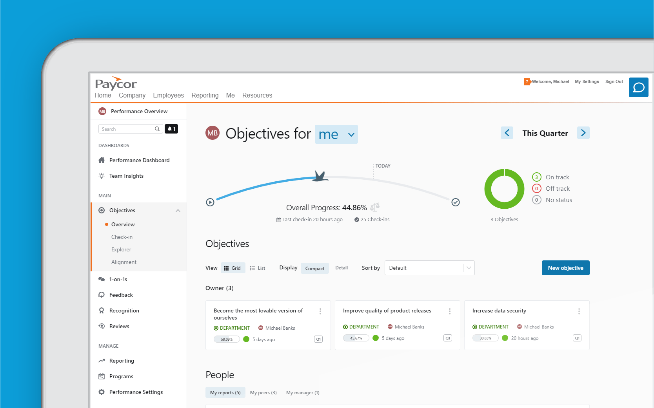The width and height of the screenshot is (654, 408).
Task: Set display to Detail
Action: pos(342,268)
